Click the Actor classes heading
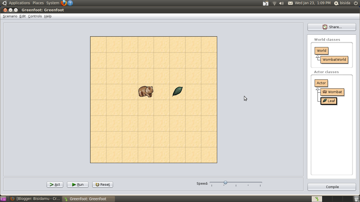 [326, 72]
